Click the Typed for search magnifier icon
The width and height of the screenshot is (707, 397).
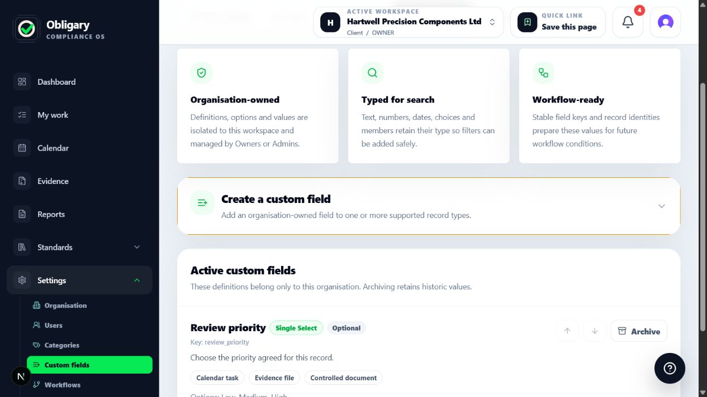pyautogui.click(x=372, y=72)
